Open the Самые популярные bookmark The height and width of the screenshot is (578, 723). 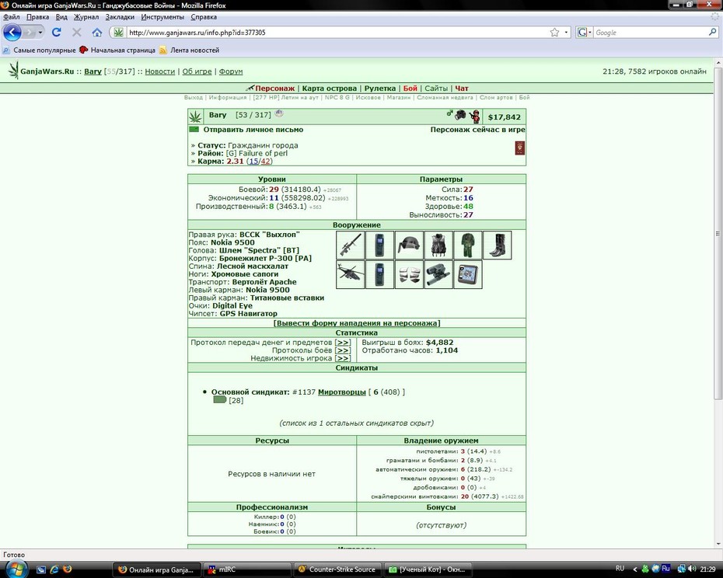click(x=39, y=50)
